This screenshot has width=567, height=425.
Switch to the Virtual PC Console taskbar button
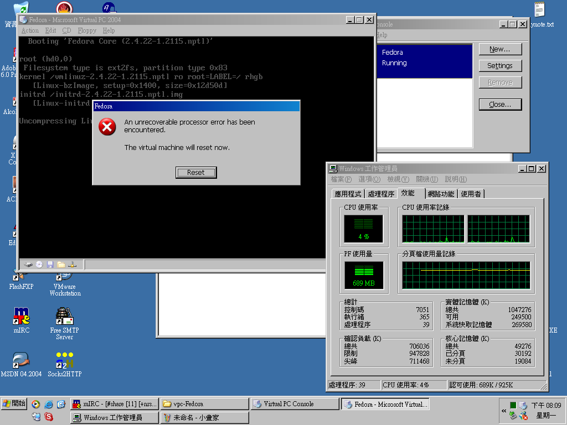click(295, 404)
